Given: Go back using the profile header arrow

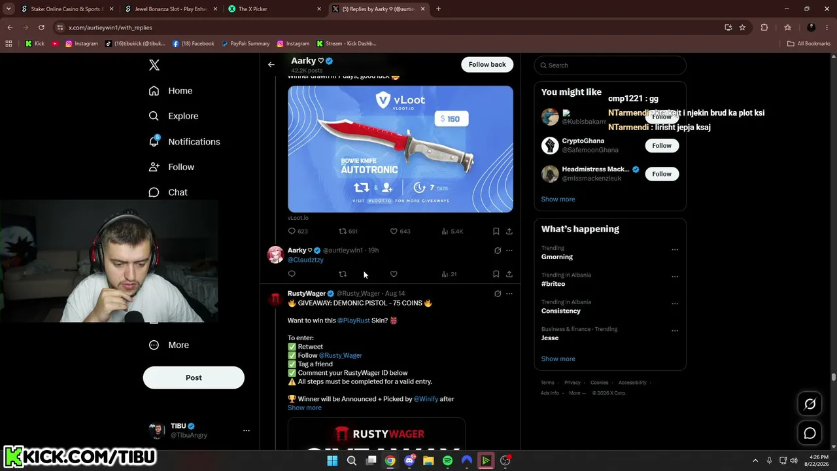Looking at the screenshot, I should (271, 65).
